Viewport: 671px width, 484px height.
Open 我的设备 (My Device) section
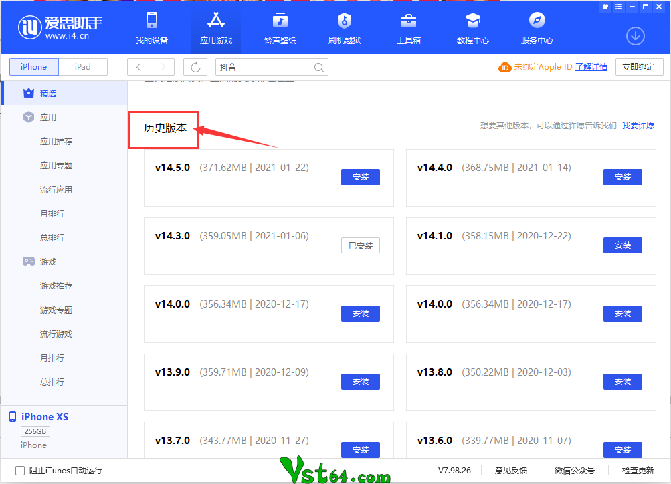tap(151, 28)
